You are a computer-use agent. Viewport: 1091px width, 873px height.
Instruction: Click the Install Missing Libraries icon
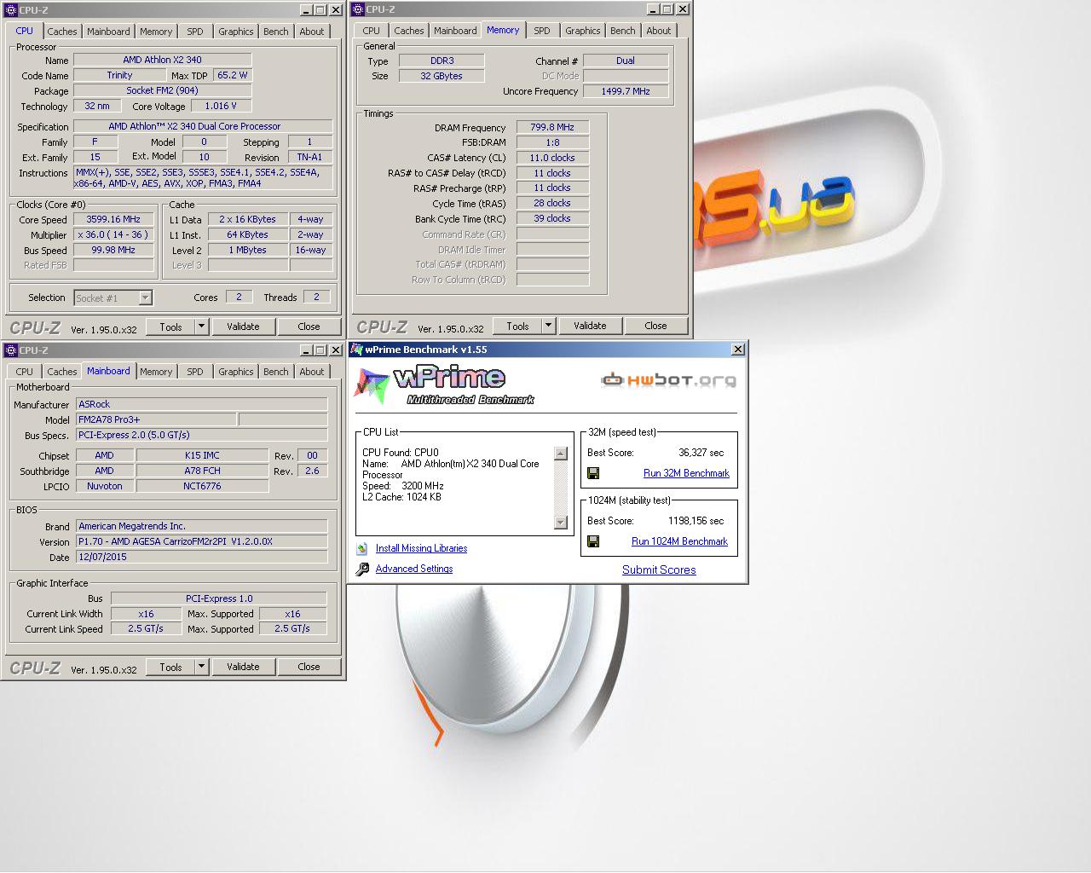pos(362,548)
